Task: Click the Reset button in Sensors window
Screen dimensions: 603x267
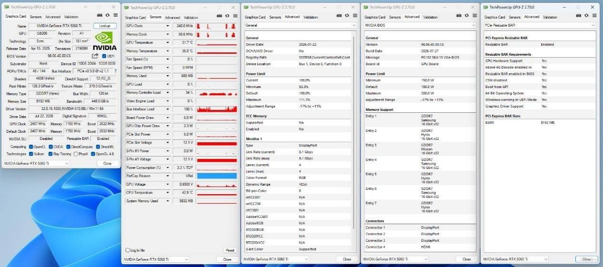Action: pyautogui.click(x=229, y=250)
